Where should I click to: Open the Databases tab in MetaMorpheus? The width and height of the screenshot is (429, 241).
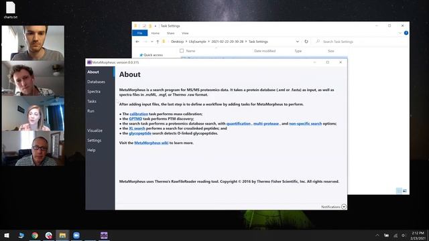[x=96, y=82]
